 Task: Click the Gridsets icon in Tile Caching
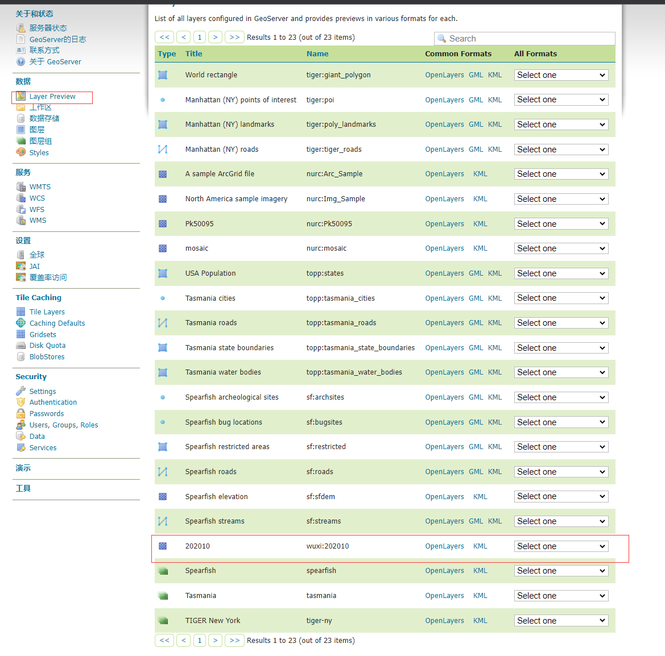pyautogui.click(x=21, y=334)
